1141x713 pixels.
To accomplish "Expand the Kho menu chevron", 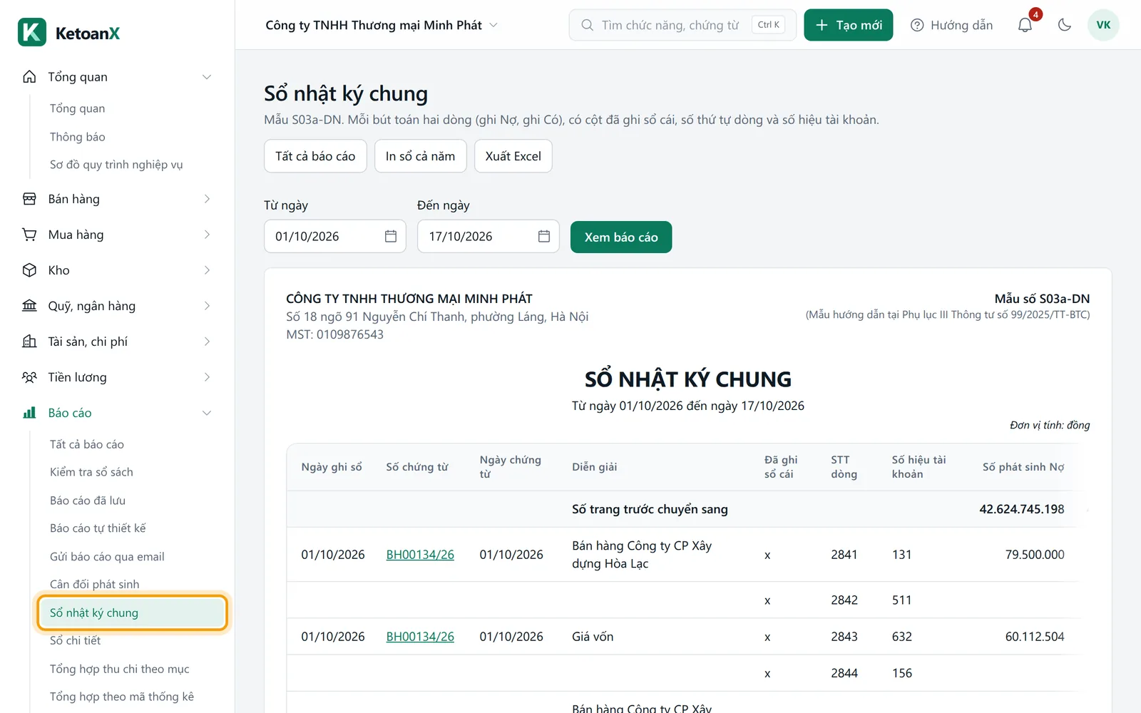I will click(x=207, y=270).
